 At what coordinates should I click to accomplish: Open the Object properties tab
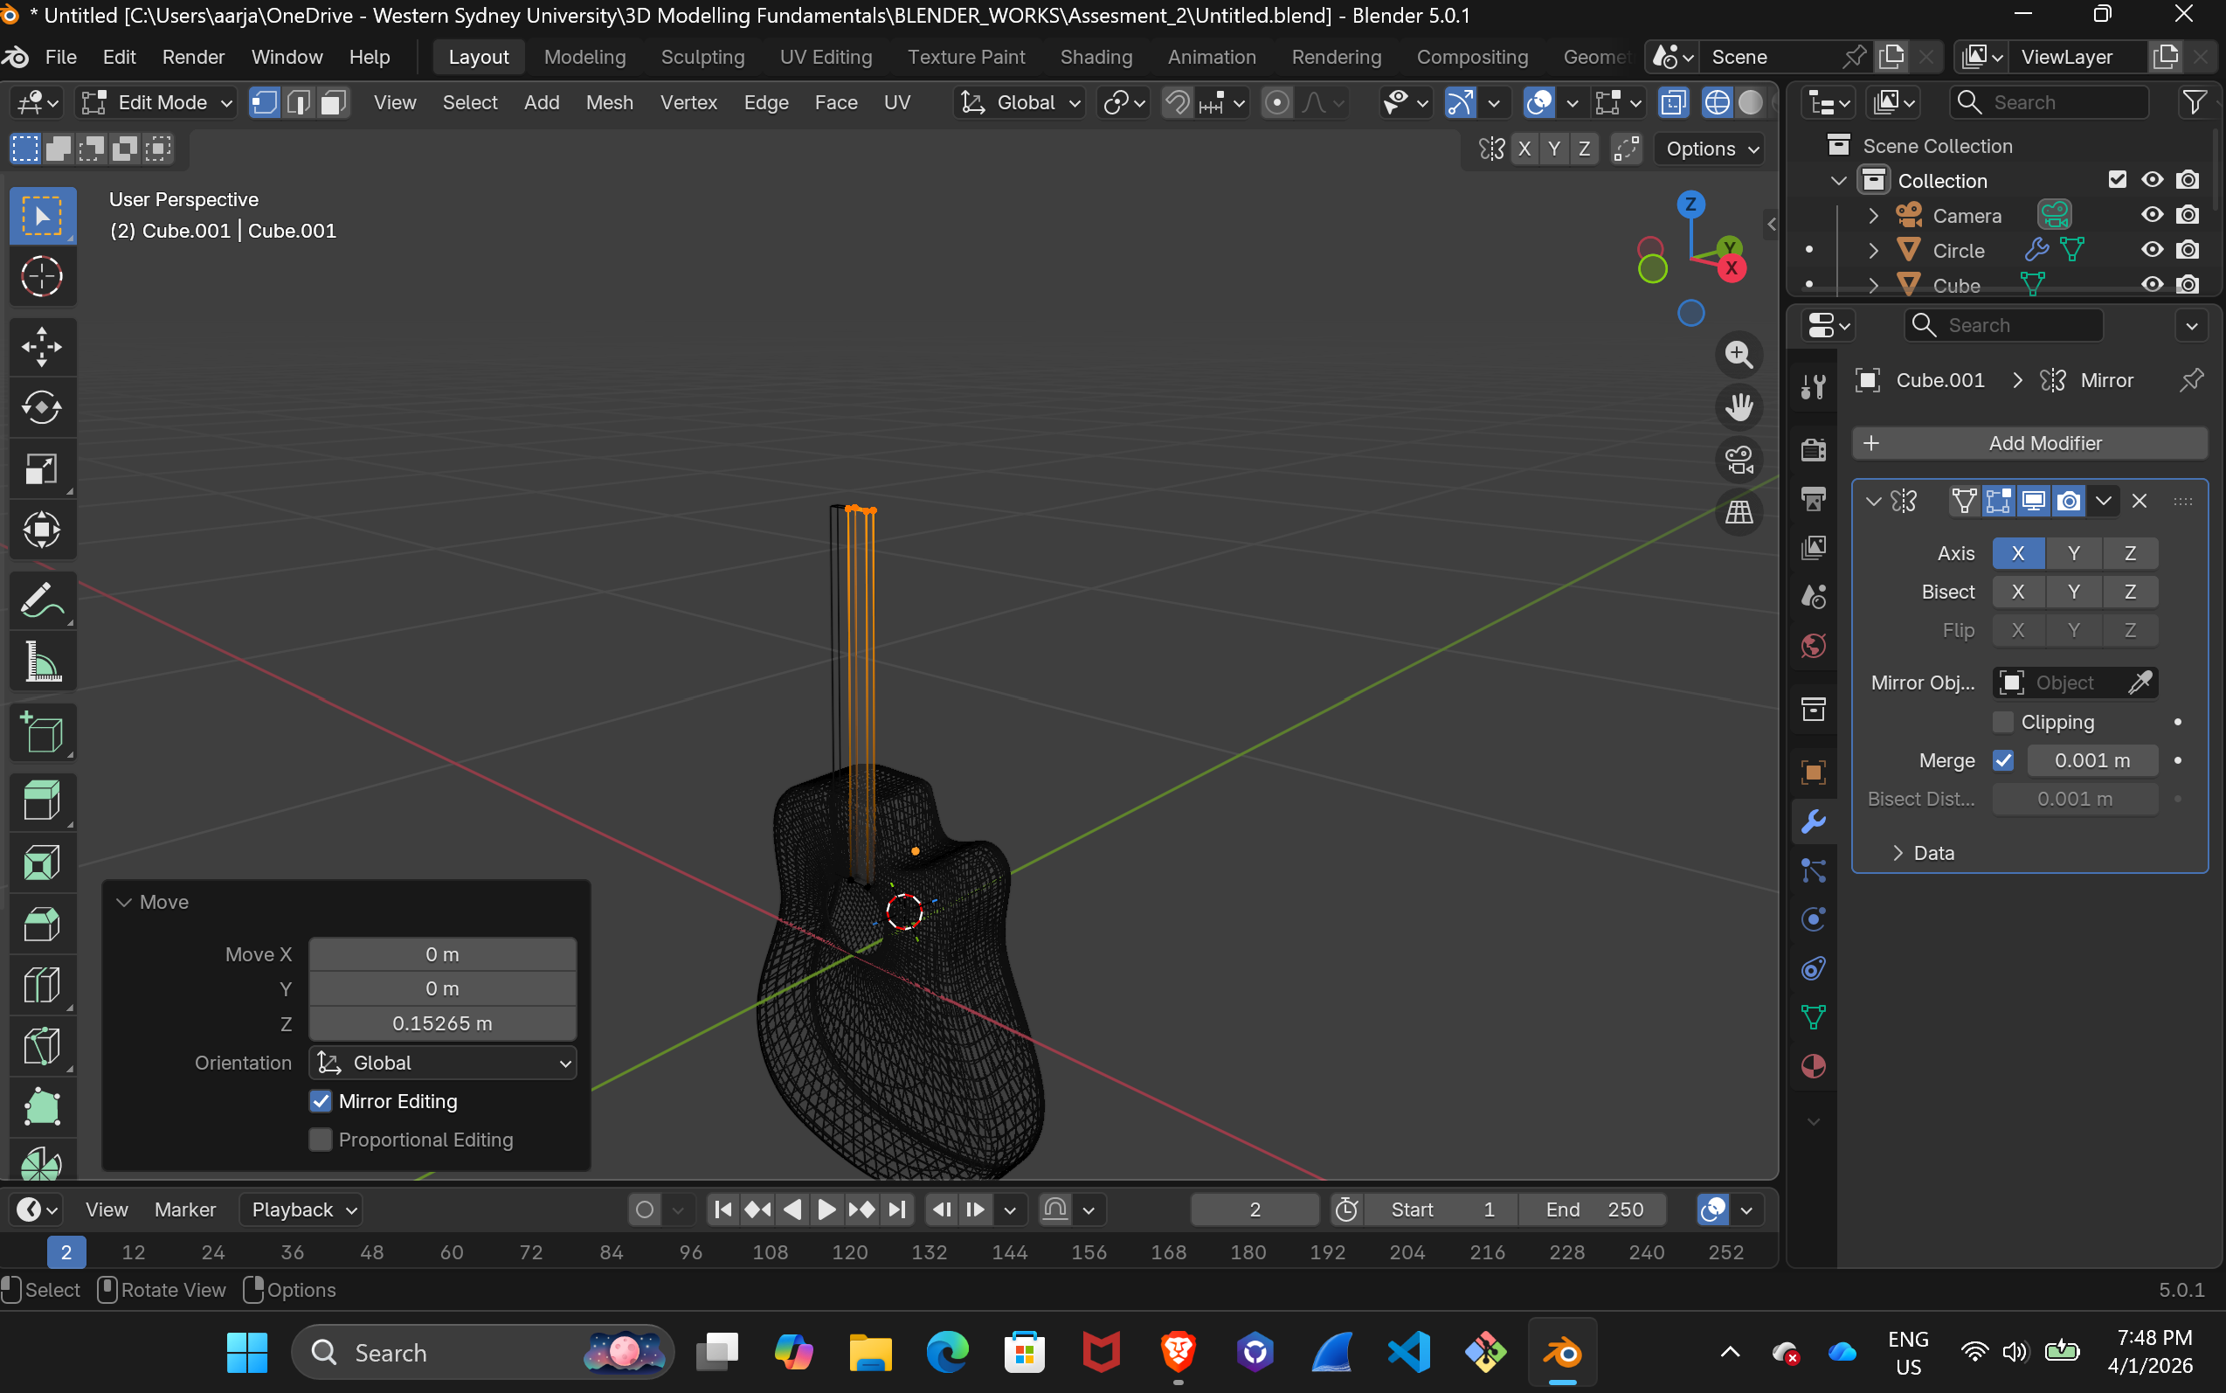coord(1814,772)
